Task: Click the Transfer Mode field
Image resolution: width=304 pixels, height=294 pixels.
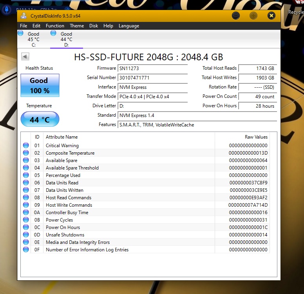Action: coord(152,97)
